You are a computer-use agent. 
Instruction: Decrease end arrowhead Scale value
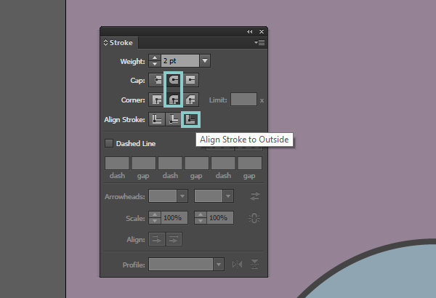[201, 221]
